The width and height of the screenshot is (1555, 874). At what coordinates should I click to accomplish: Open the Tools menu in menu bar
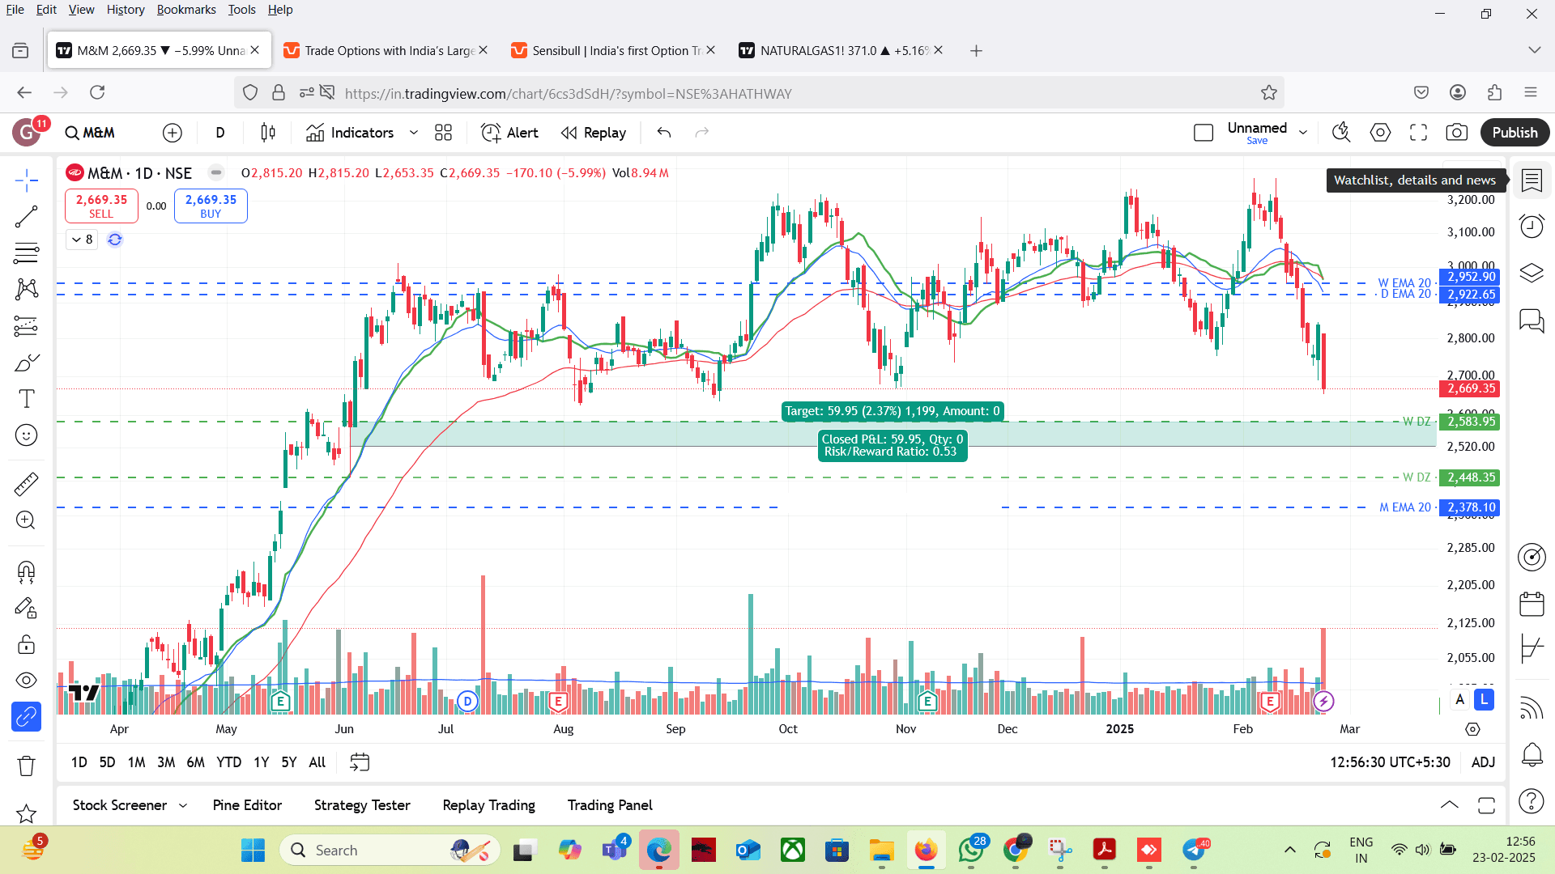click(241, 10)
